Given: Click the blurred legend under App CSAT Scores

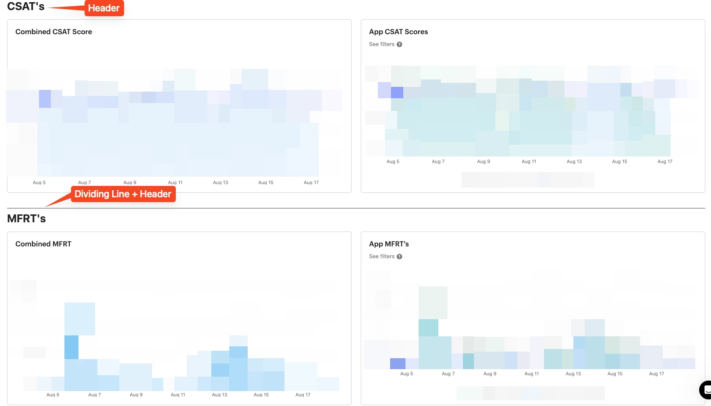Looking at the screenshot, I should click(528, 180).
